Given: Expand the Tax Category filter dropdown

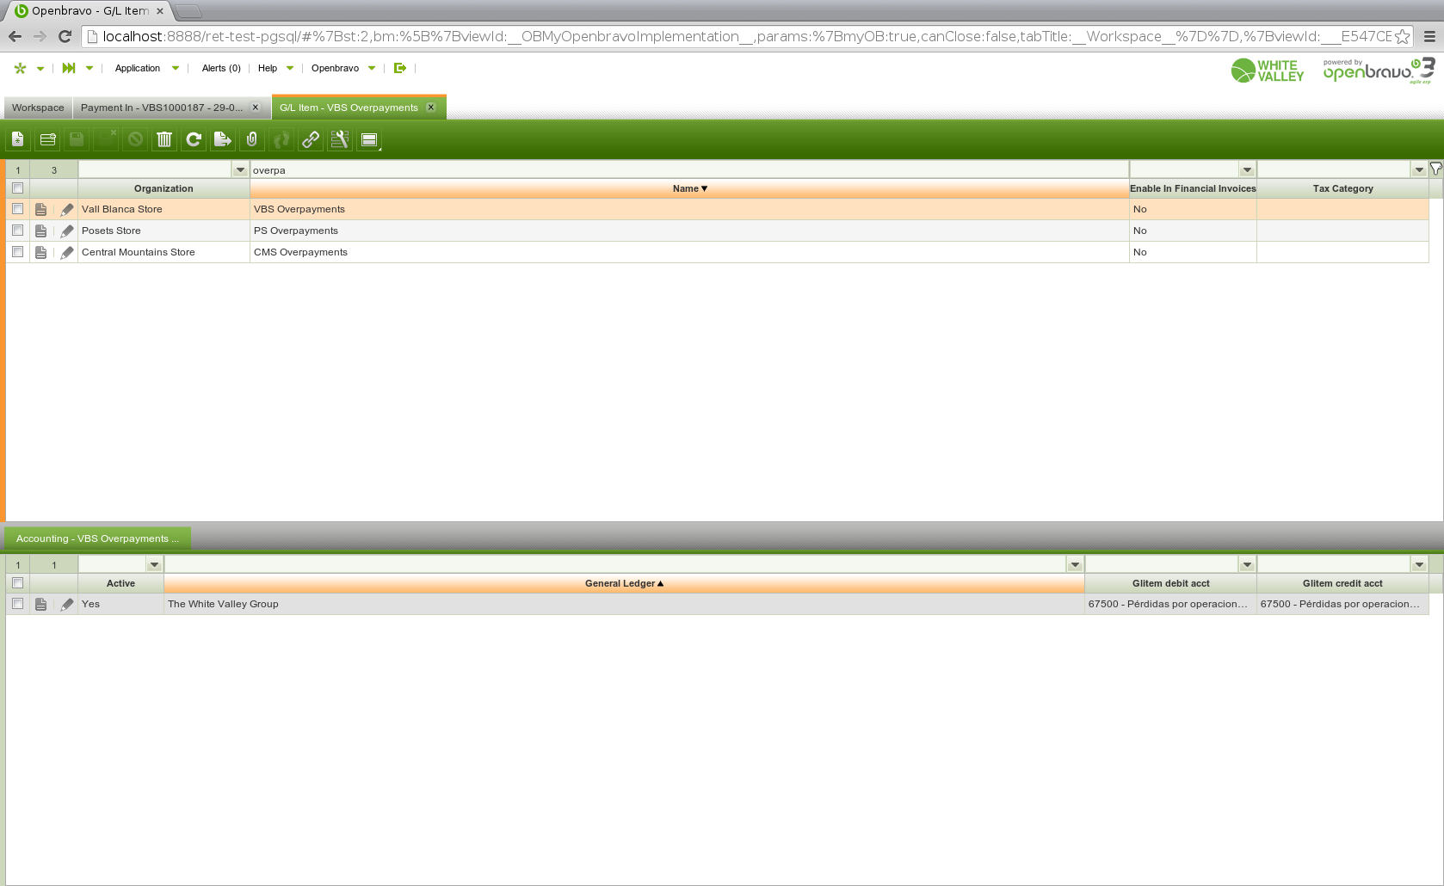Looking at the screenshot, I should pyautogui.click(x=1419, y=170).
